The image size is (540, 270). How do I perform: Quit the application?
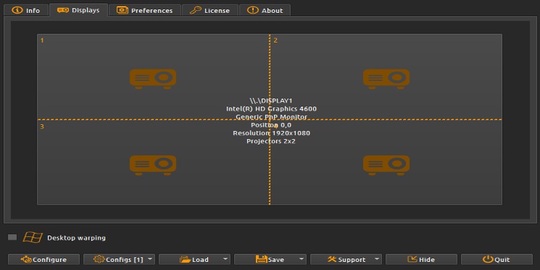(497, 259)
